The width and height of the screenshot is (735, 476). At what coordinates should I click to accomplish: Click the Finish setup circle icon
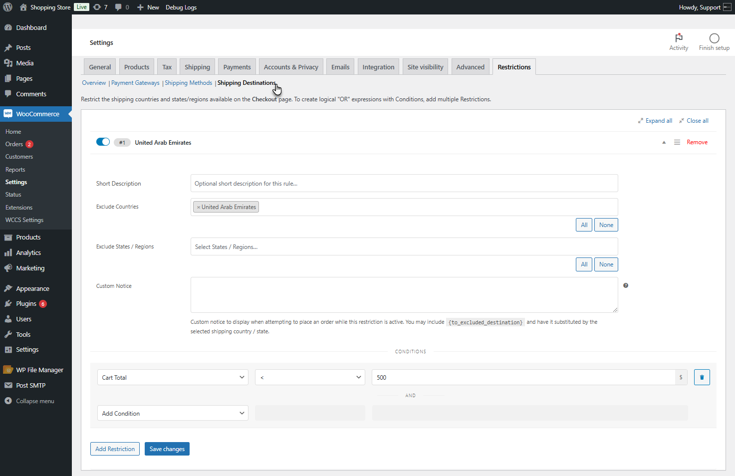pyautogui.click(x=714, y=38)
